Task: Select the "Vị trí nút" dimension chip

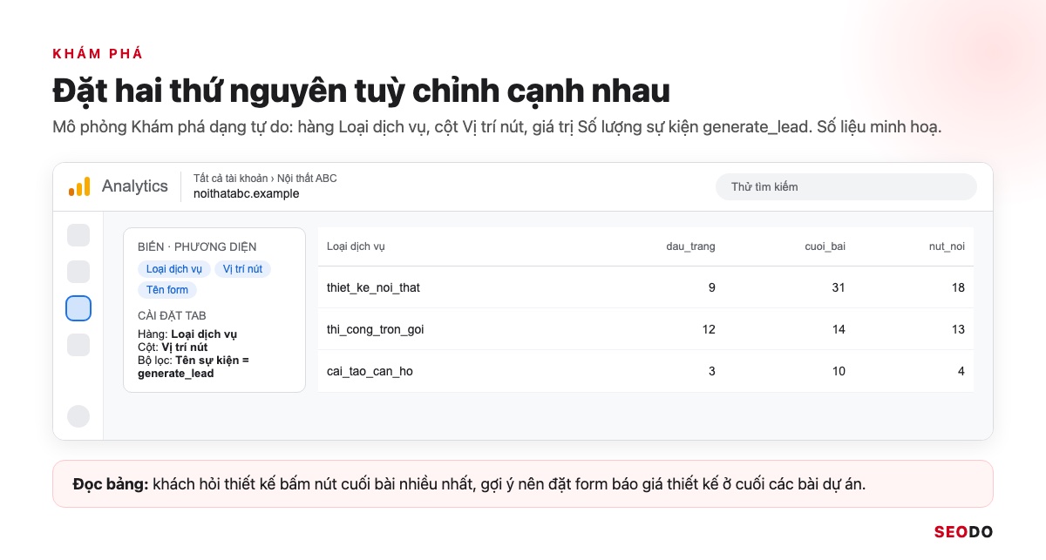Action: coord(242,269)
